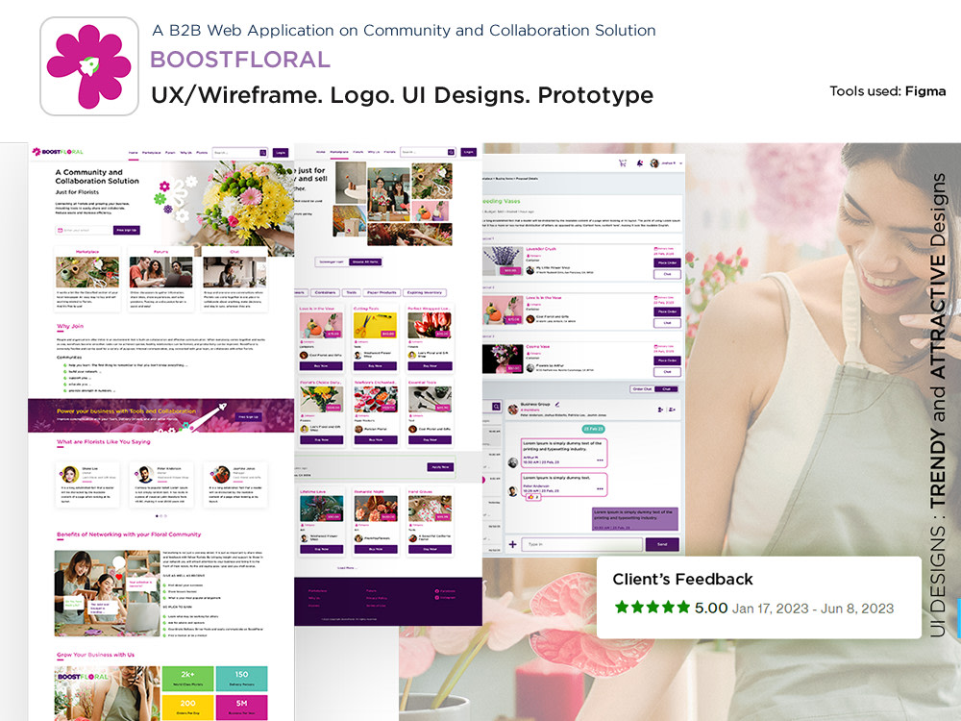
Task: Select the Paper Products category filter
Action: pyautogui.click(x=382, y=292)
